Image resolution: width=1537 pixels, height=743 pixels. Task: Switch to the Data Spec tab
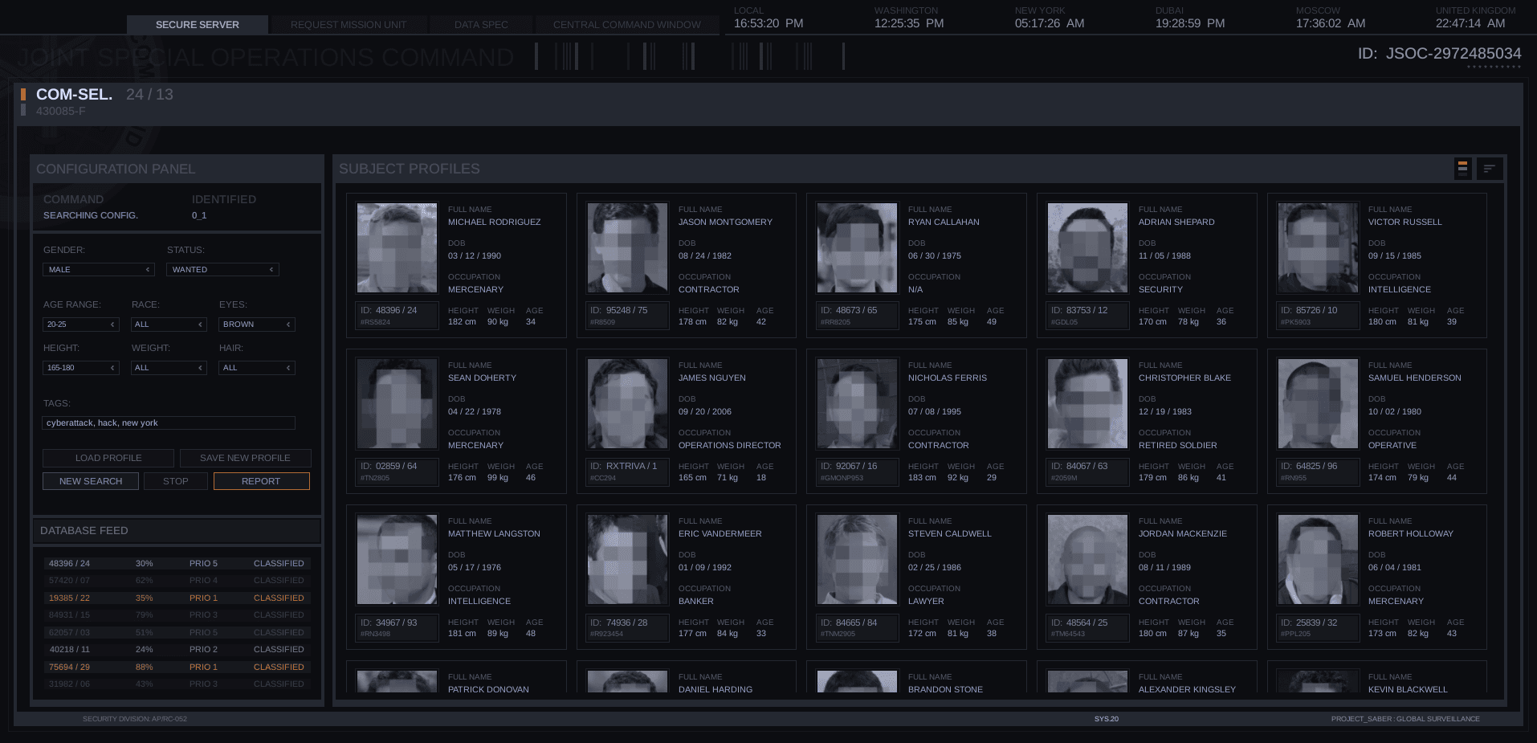point(481,25)
